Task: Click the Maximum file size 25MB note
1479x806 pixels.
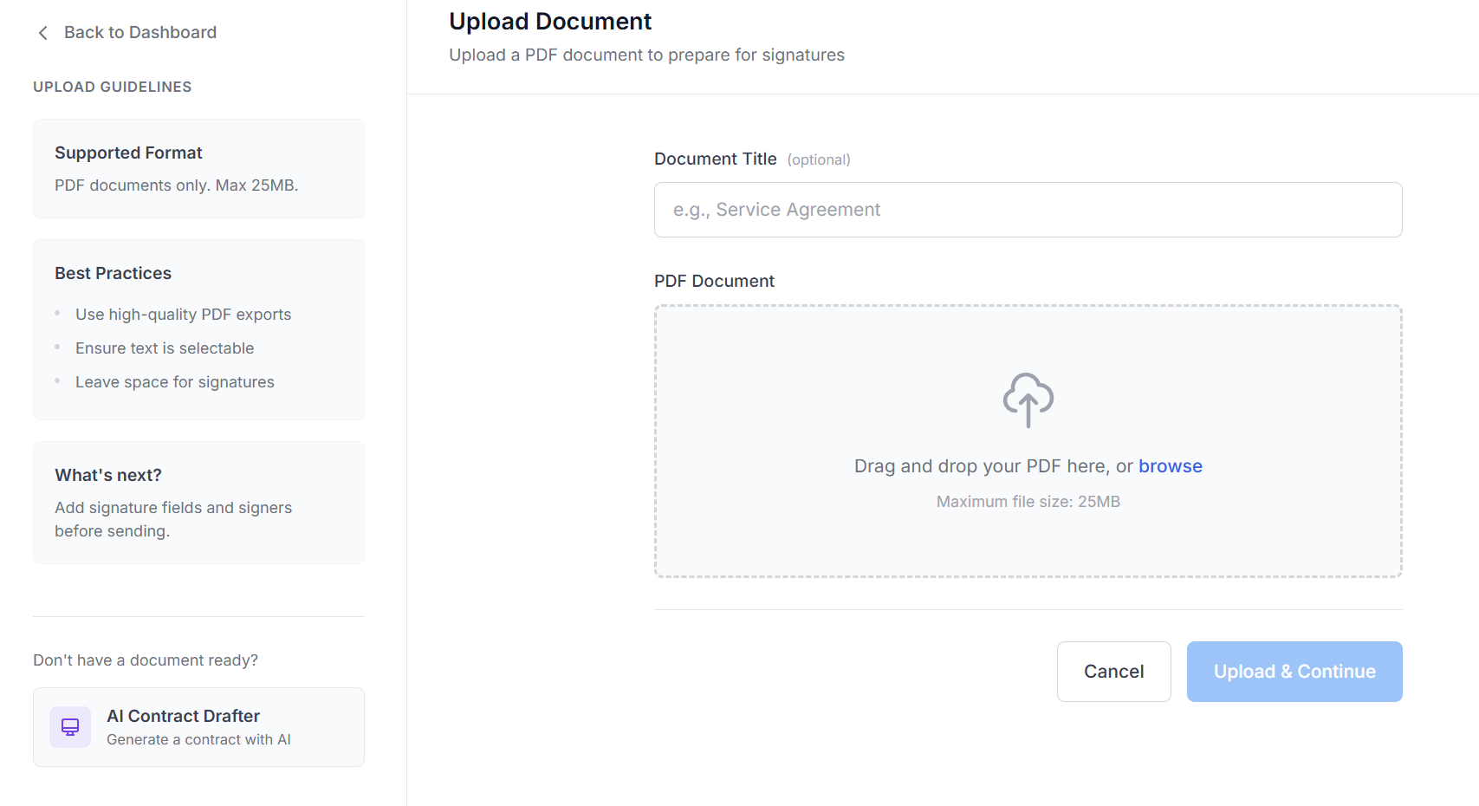Action: tap(1028, 502)
